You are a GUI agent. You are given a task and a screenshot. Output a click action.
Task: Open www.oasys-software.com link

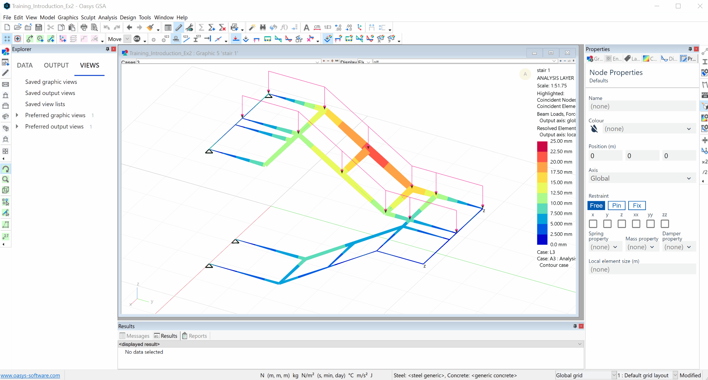[30, 375]
